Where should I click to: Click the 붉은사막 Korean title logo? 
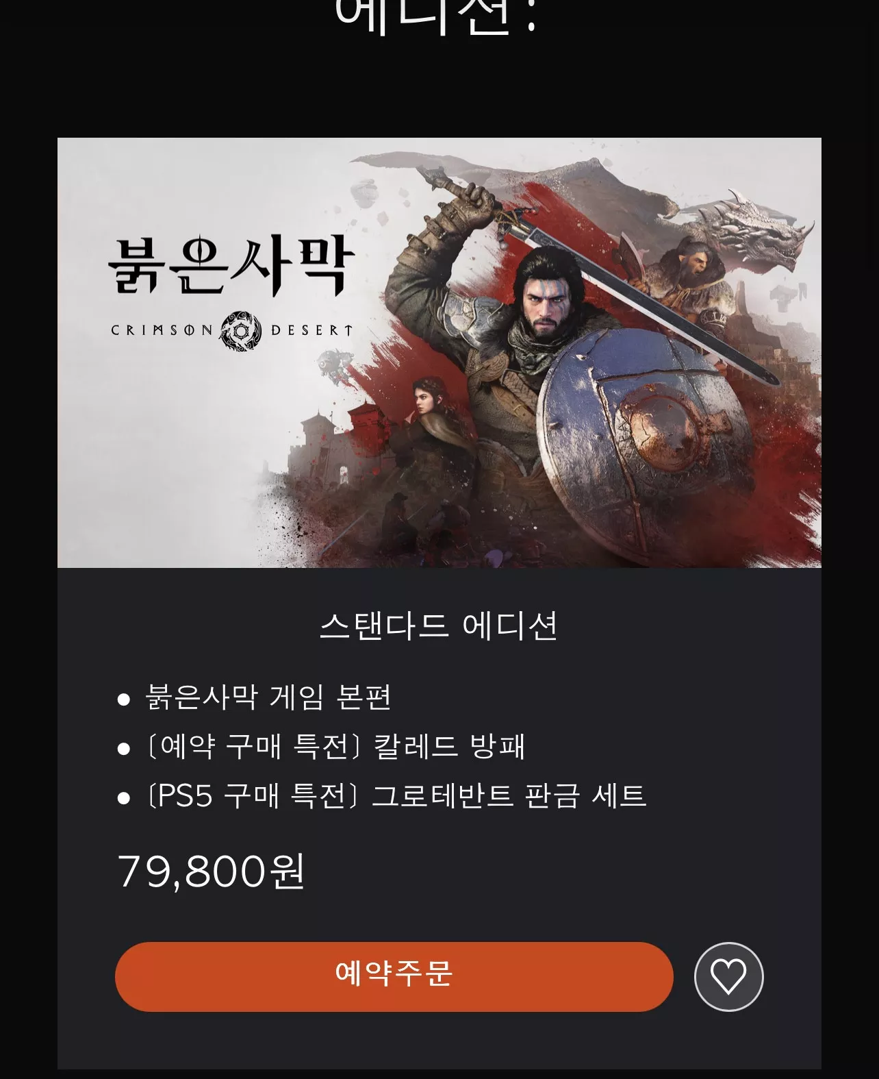click(231, 266)
